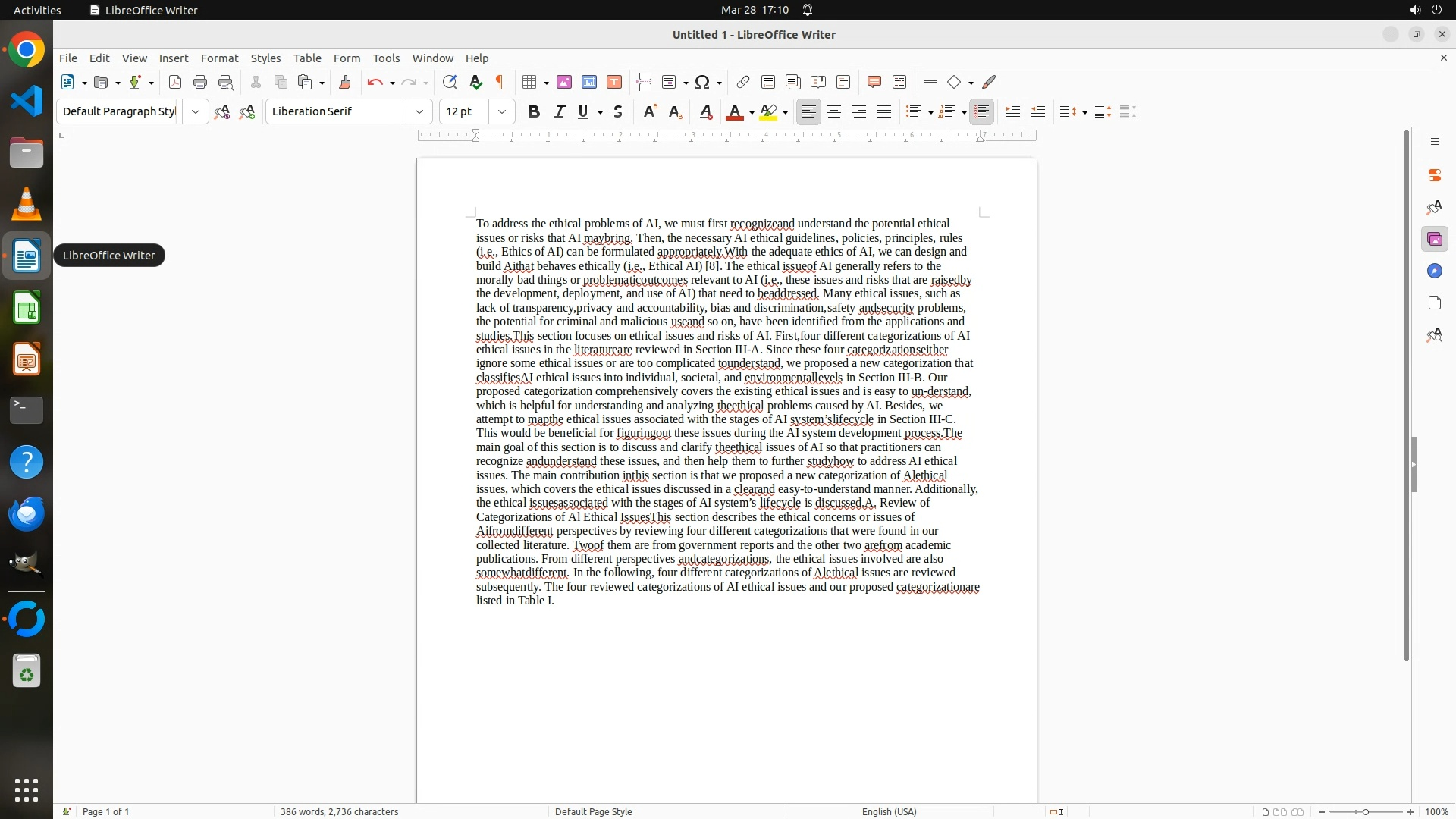
Task: Open the font size dropdown arrow
Action: coord(501,111)
